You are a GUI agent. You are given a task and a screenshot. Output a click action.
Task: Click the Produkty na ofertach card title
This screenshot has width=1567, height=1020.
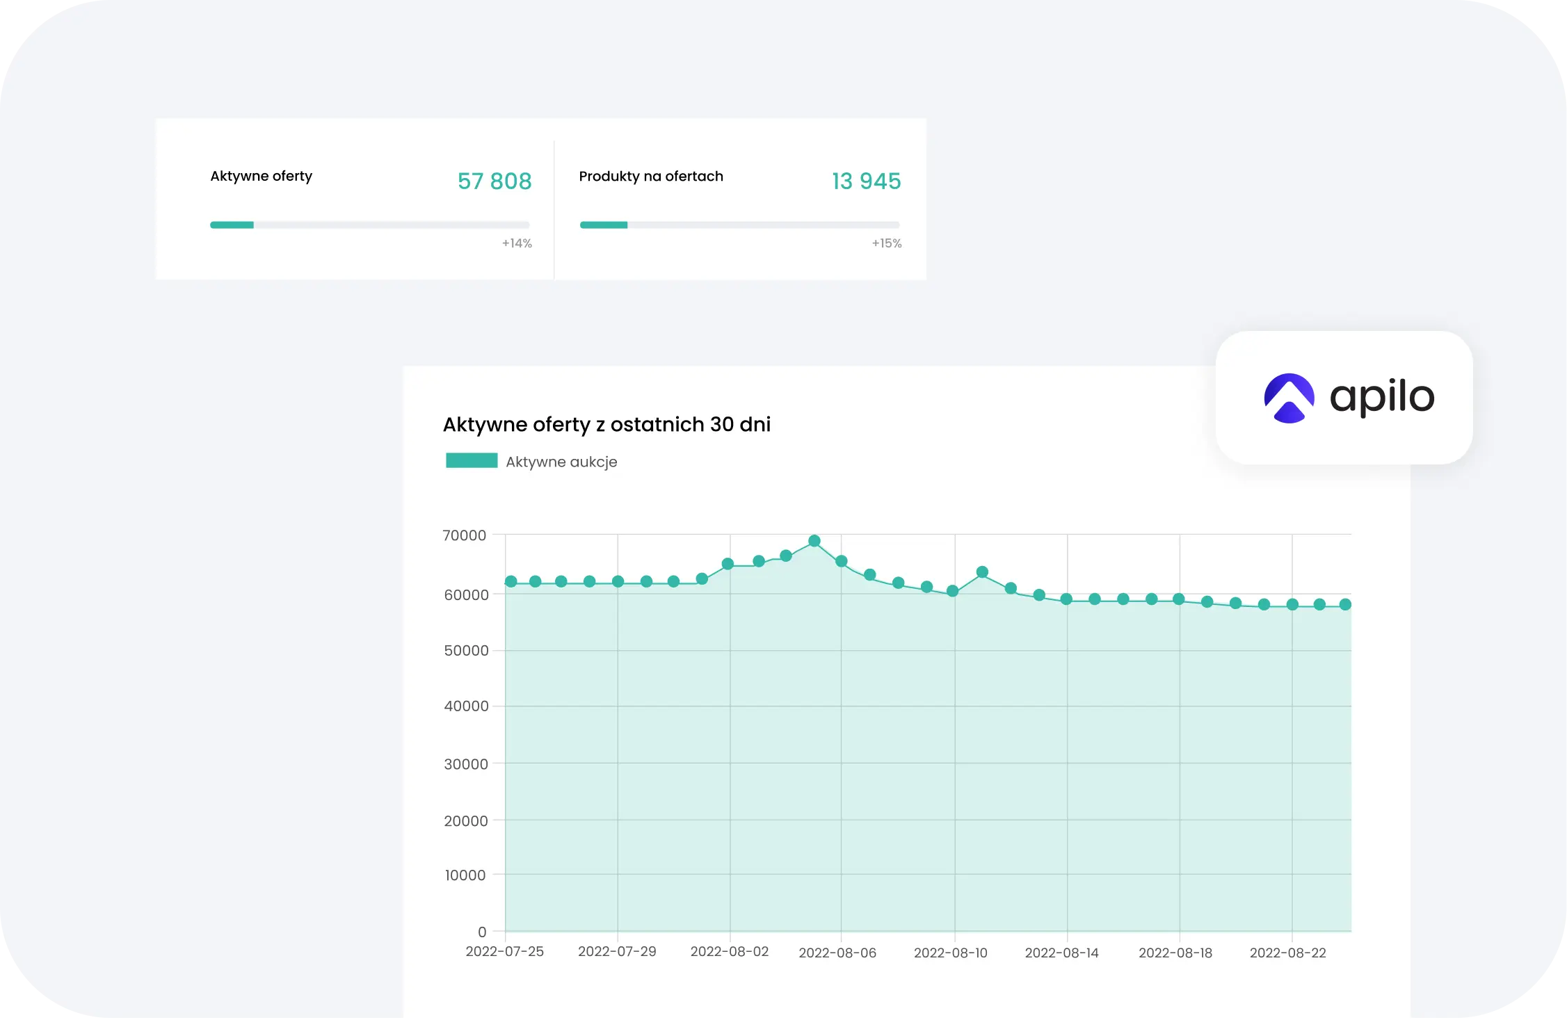650,176
